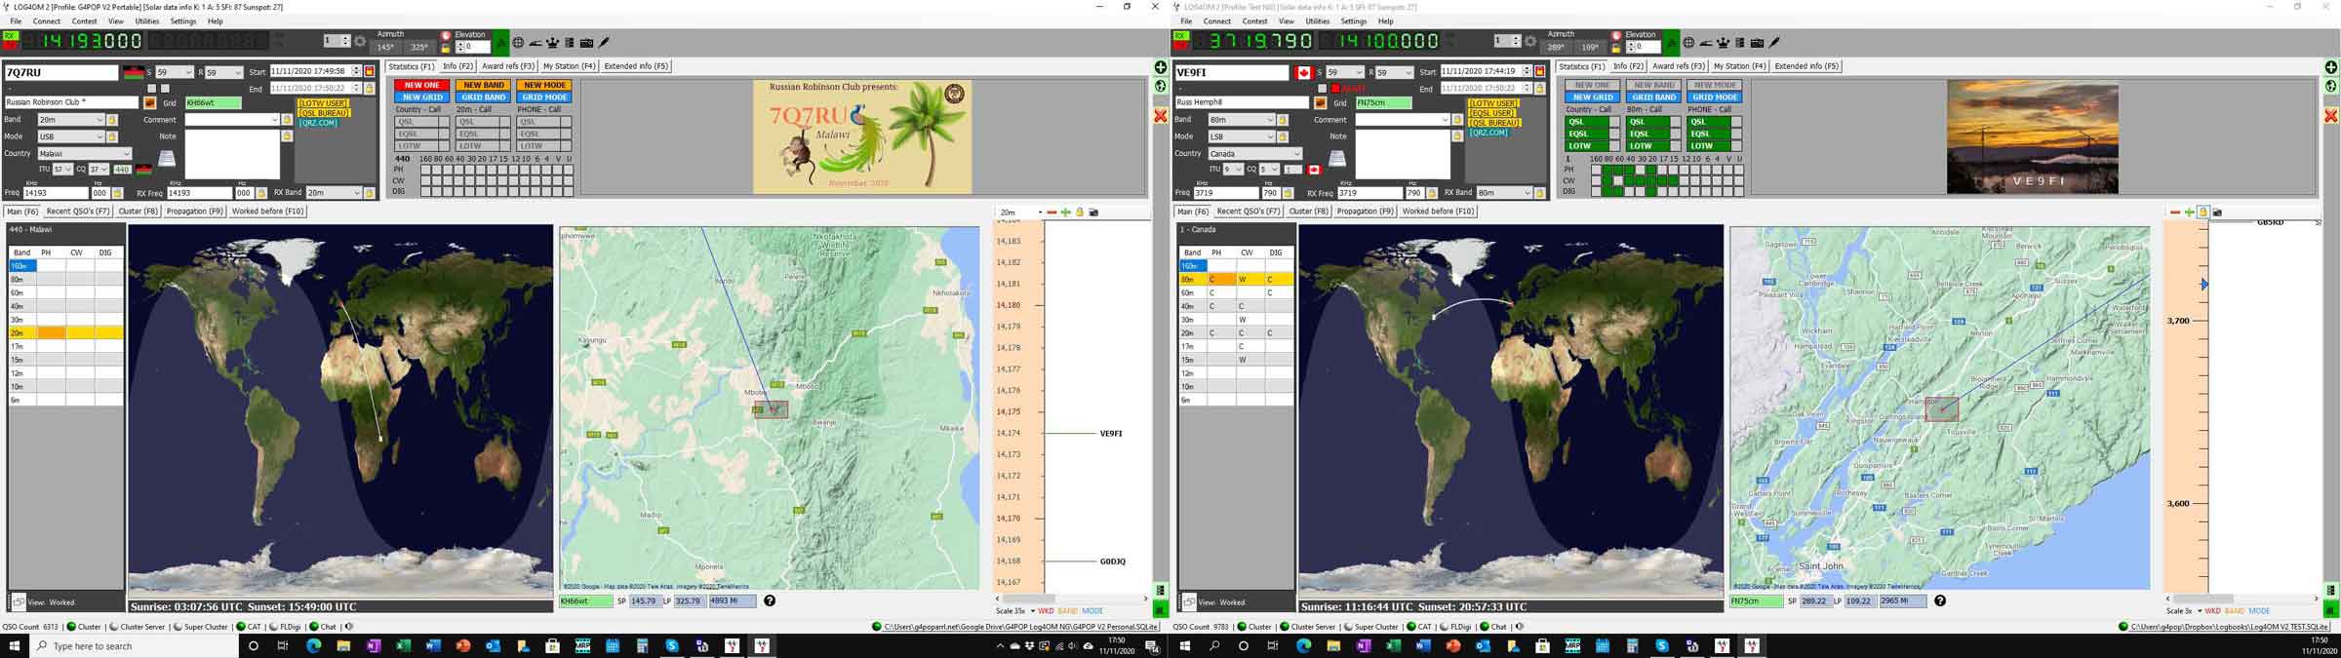
Task: Click the [EQSL USER] label in the VE9FI window
Action: pos(1492,113)
